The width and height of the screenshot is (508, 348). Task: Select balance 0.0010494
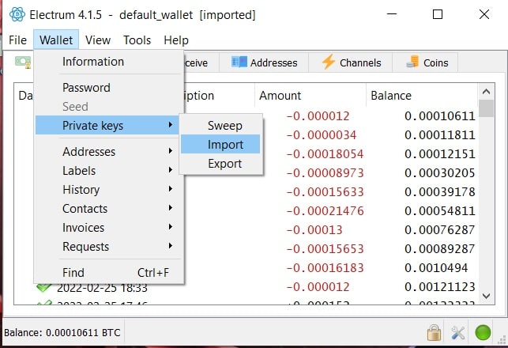(436, 268)
